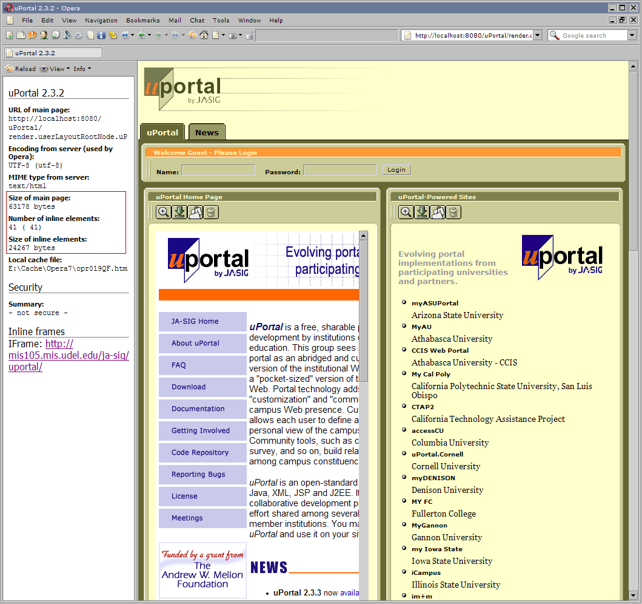Switch to the News tab in uPortal

(207, 132)
